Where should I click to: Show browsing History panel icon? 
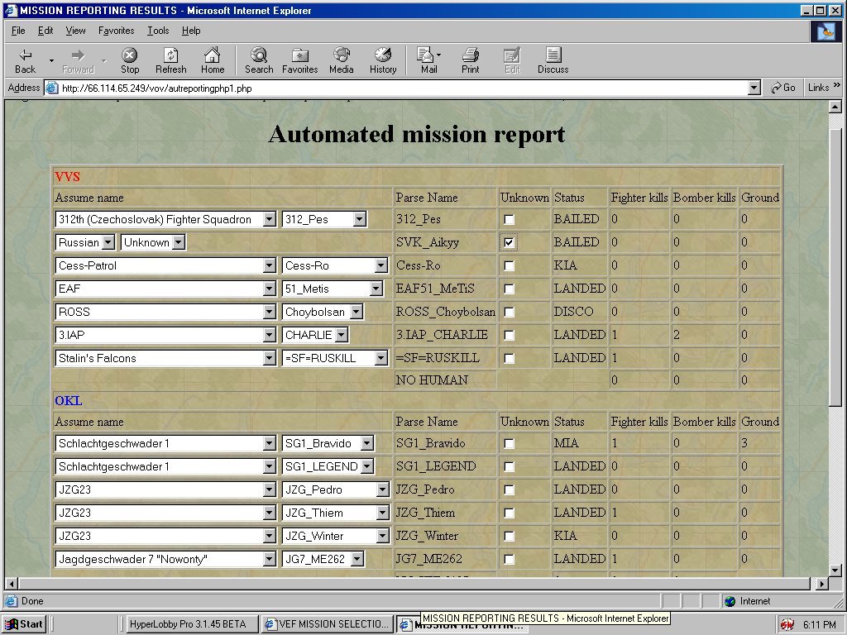click(x=383, y=55)
